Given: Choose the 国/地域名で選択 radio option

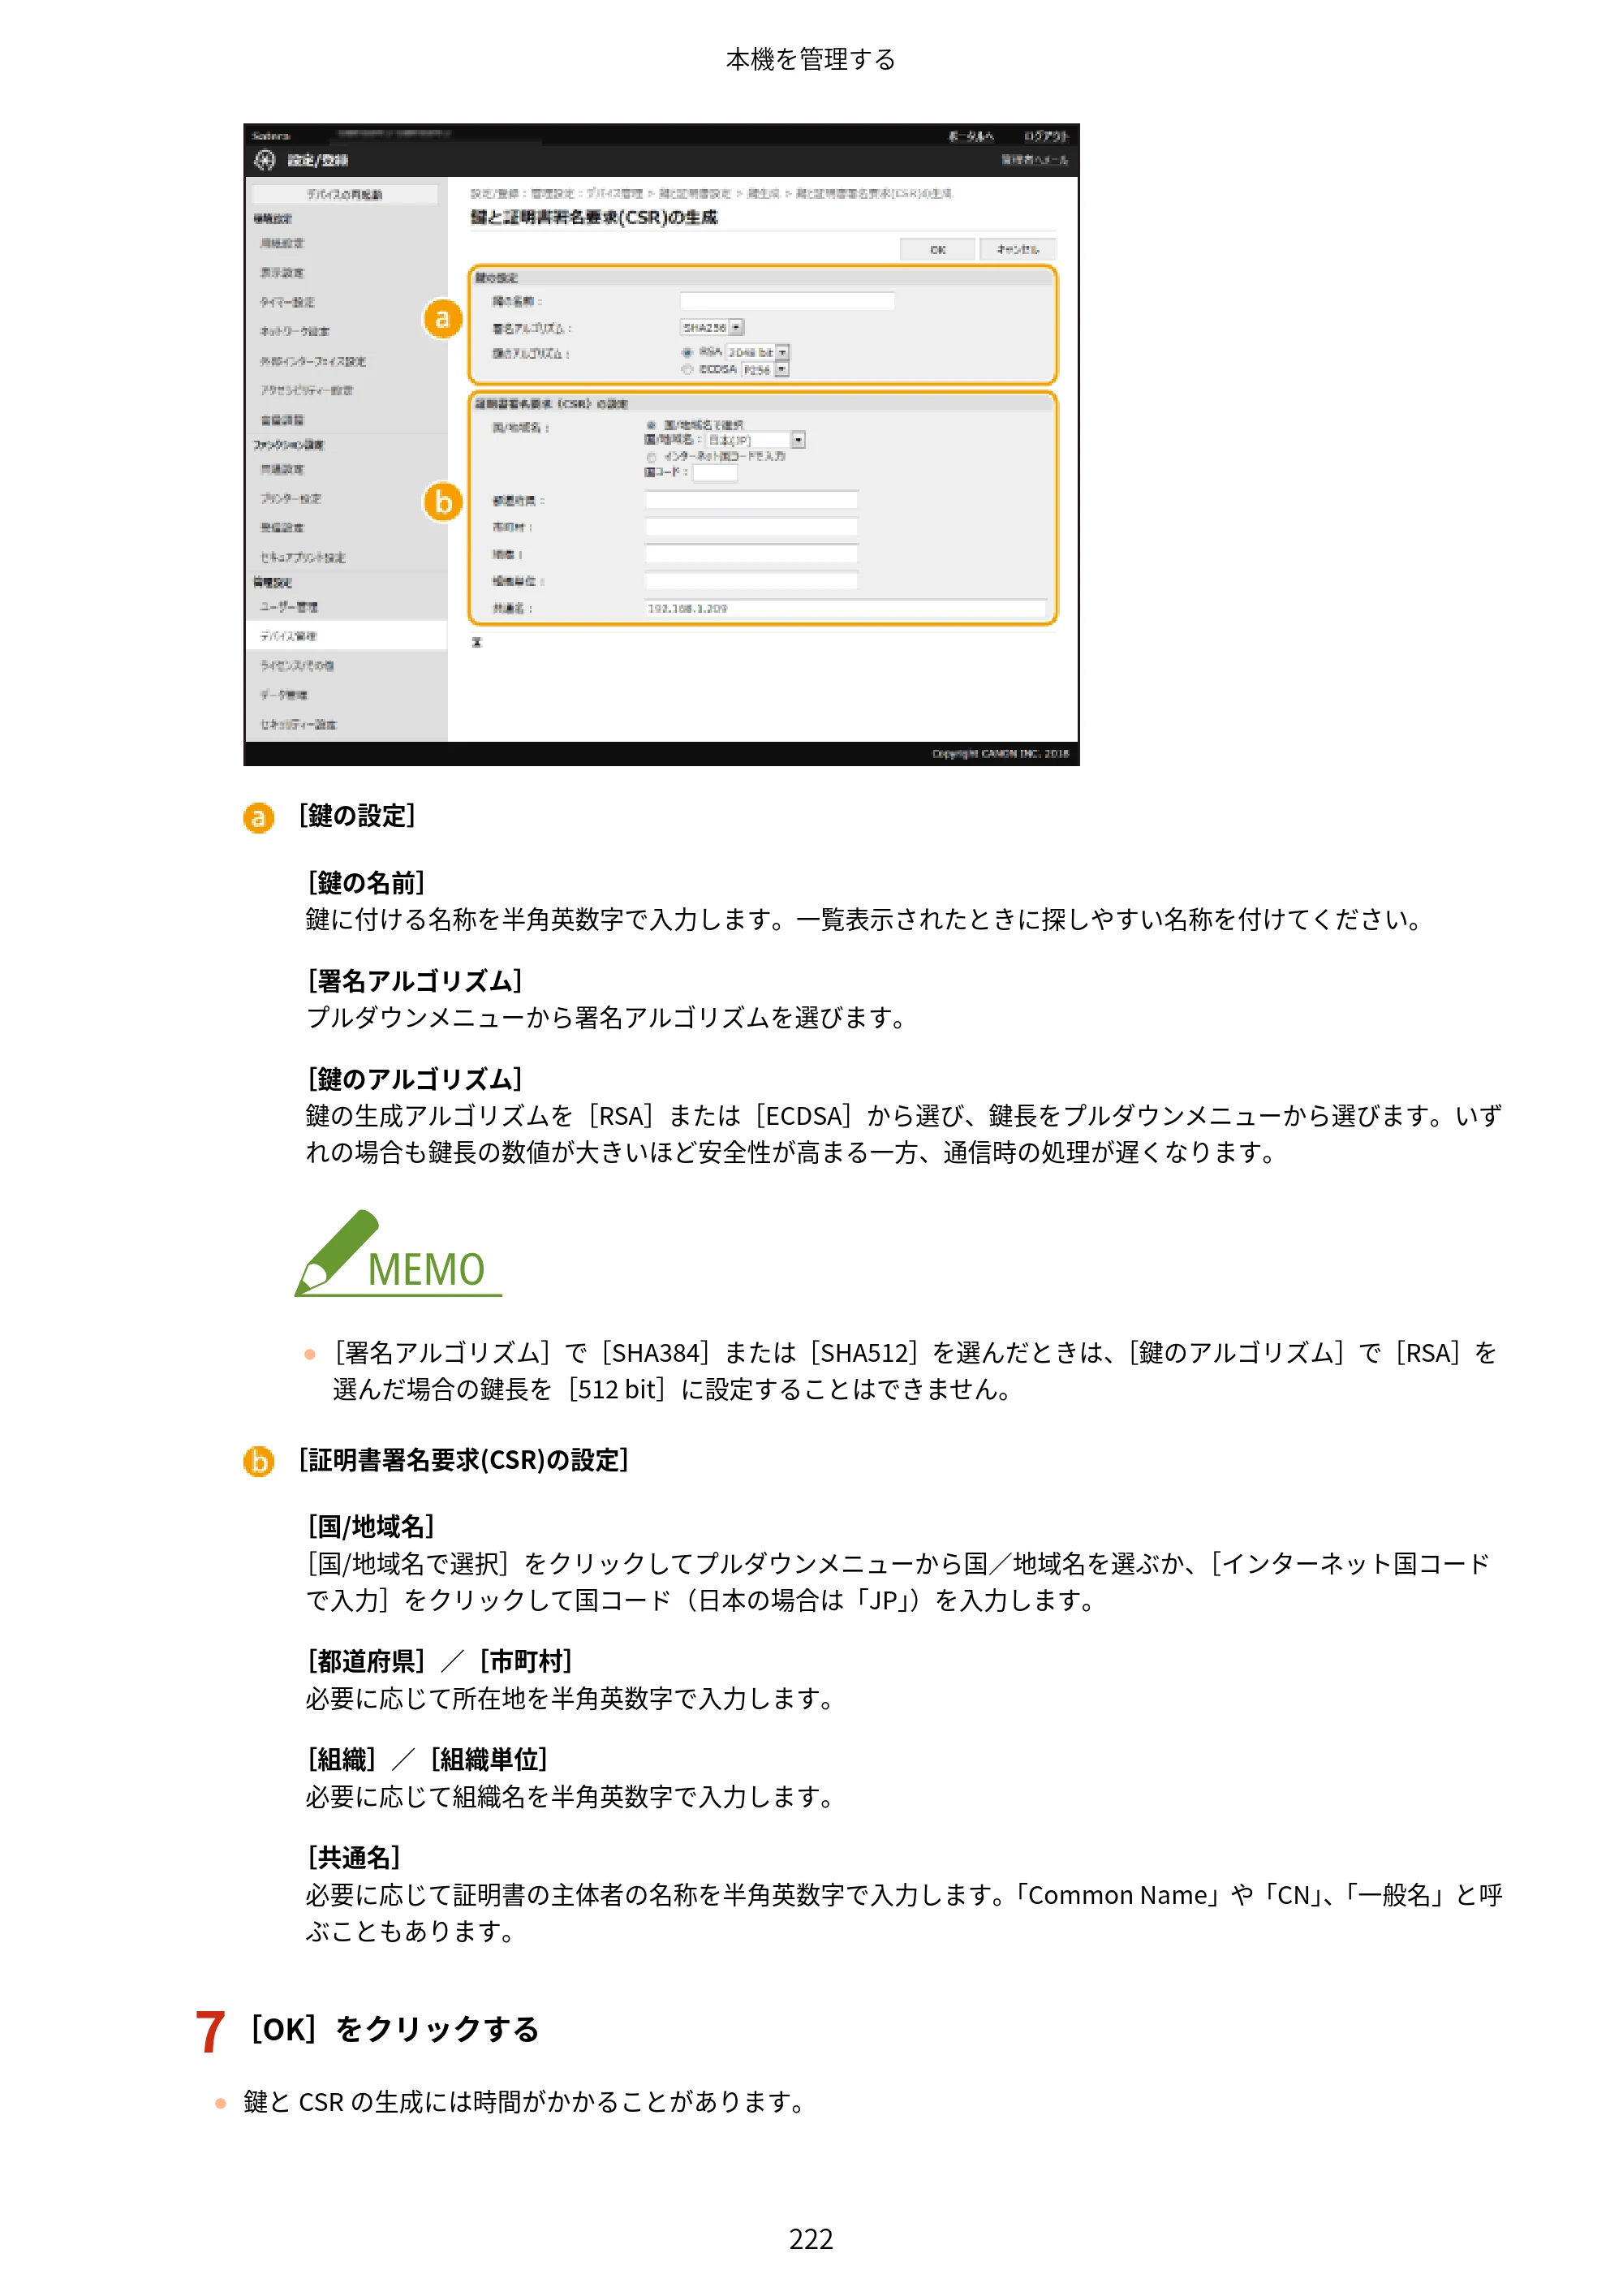Looking at the screenshot, I should [651, 425].
